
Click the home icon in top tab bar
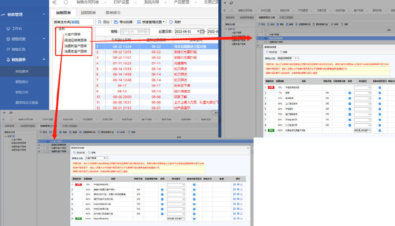pos(65,2)
